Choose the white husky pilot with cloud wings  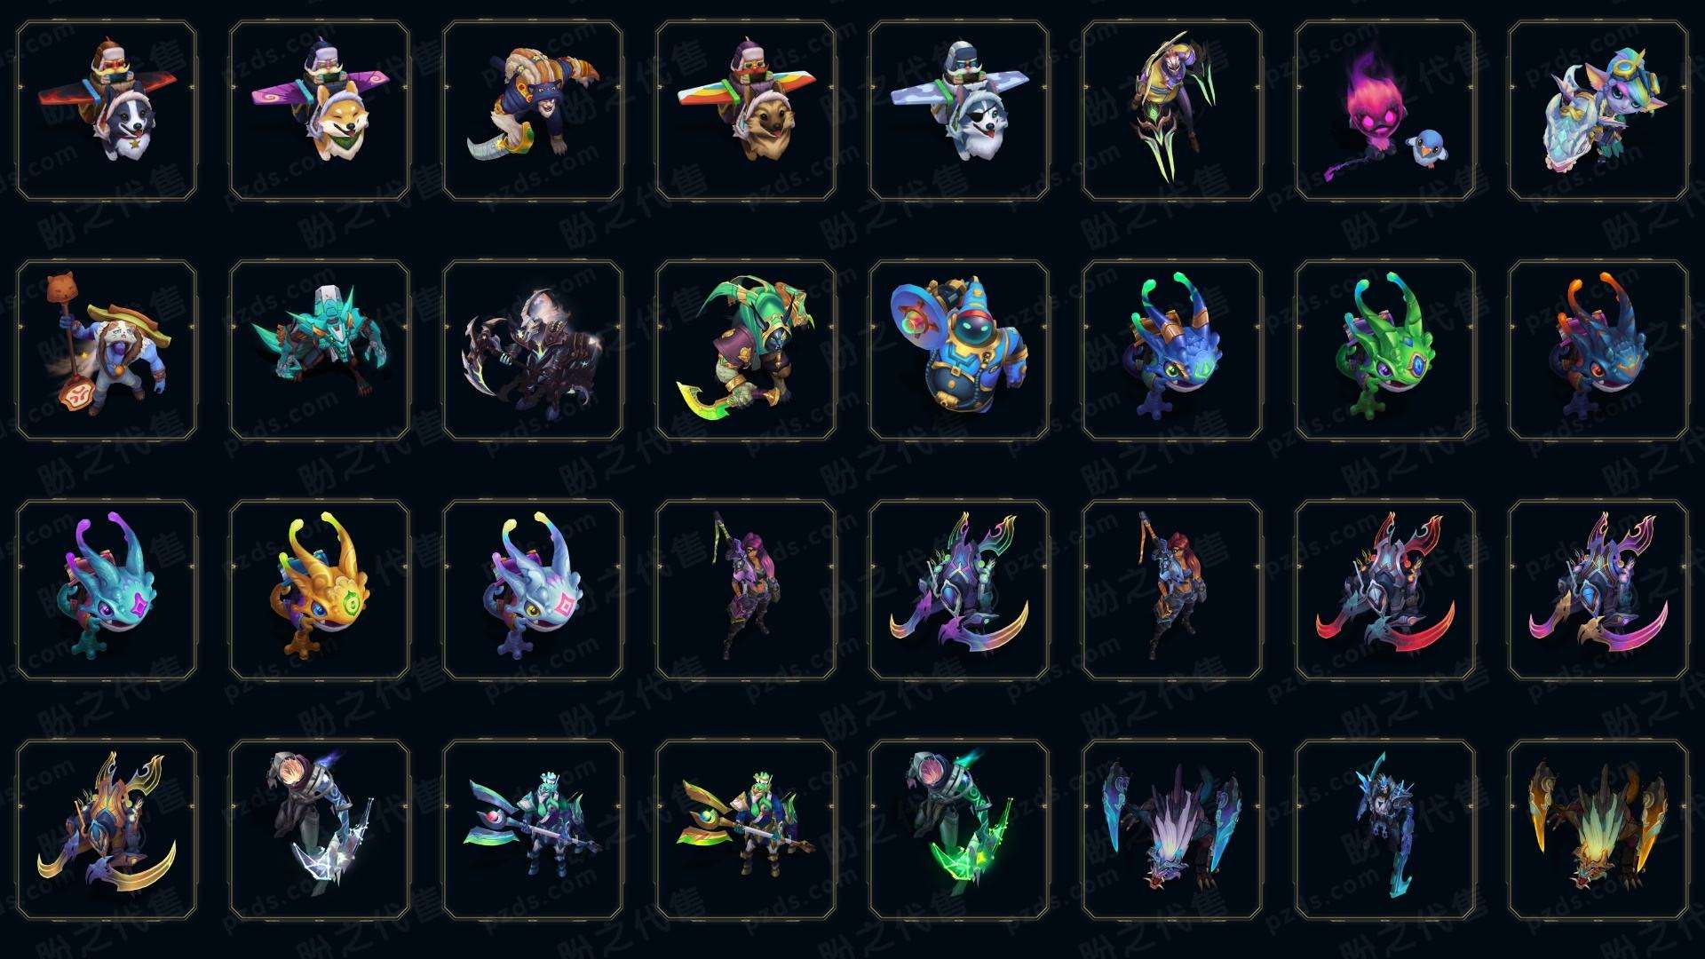tap(959, 111)
